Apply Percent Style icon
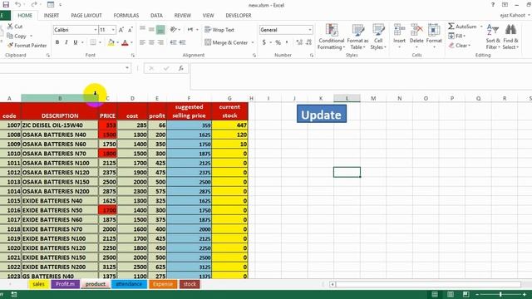Viewport: 532px width, 299px height. pos(278,42)
